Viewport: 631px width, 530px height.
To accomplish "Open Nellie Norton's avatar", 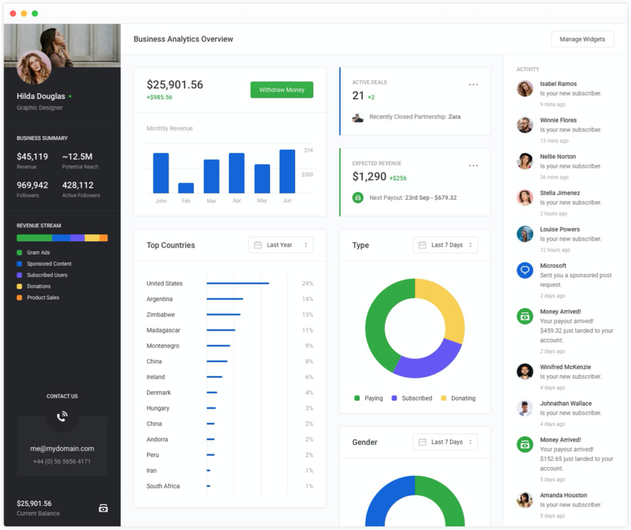I will 525,161.
